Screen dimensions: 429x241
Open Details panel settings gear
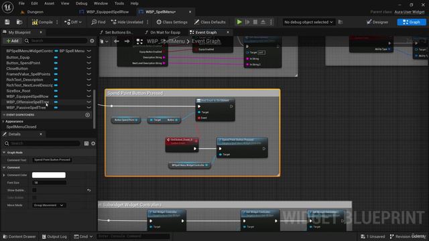93,143
